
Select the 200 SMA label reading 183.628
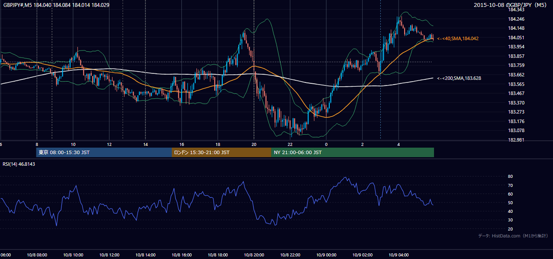point(459,78)
